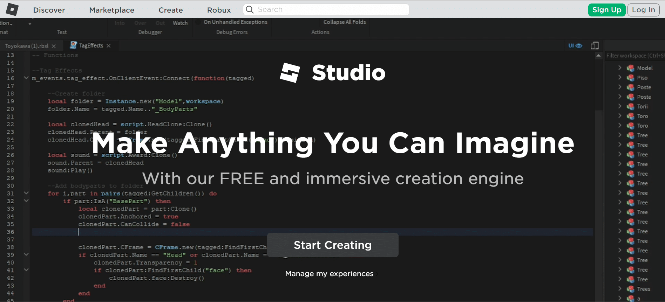665x302 pixels.
Task: Collapse the fold at line 39
Action: tap(26, 254)
